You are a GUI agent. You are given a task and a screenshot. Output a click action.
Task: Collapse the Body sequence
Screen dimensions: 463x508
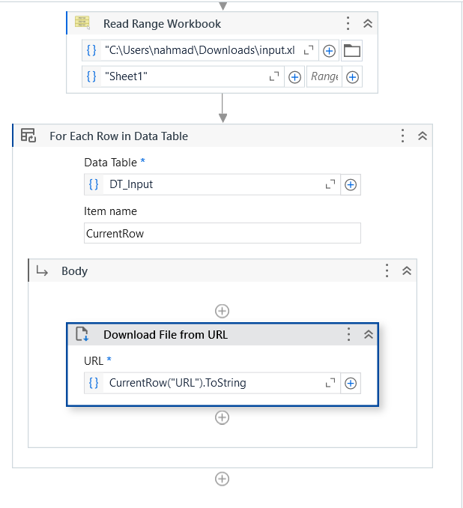point(407,271)
